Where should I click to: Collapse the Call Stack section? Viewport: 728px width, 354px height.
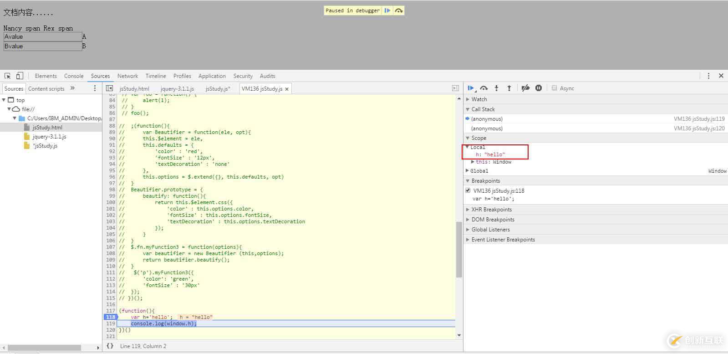point(468,109)
